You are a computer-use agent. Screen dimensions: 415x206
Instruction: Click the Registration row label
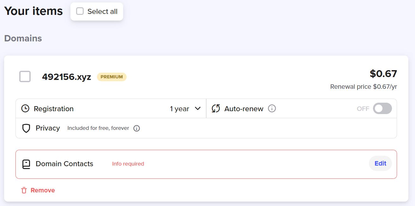coord(54,109)
